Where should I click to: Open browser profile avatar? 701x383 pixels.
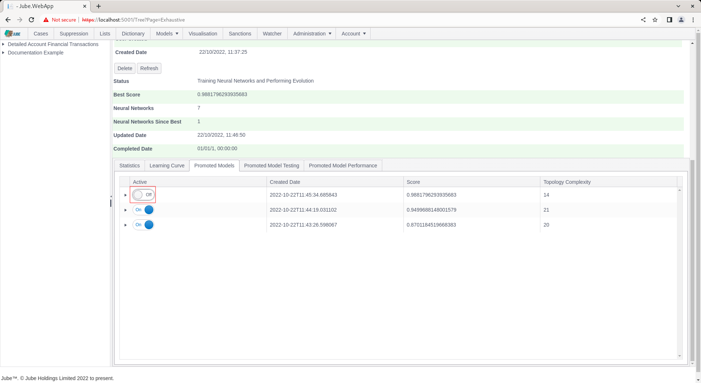(681, 20)
